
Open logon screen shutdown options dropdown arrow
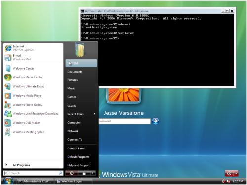236,173
